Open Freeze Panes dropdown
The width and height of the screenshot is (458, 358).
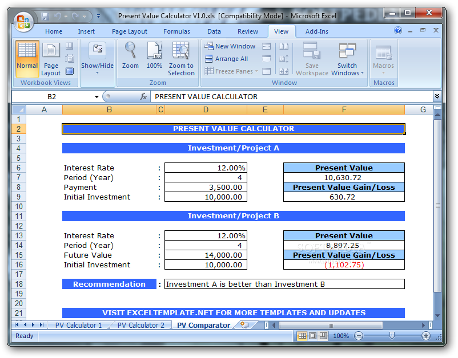[231, 71]
